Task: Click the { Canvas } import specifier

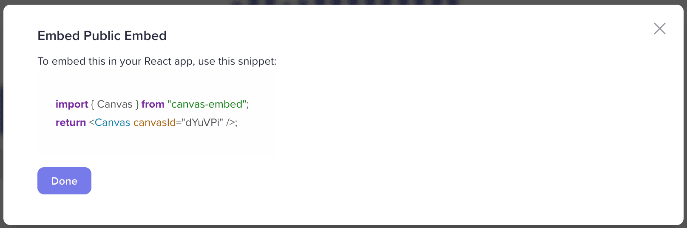Action: pyautogui.click(x=115, y=104)
